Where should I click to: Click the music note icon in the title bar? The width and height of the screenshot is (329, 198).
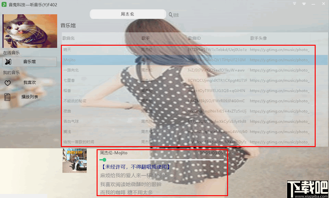click(x=4, y=4)
